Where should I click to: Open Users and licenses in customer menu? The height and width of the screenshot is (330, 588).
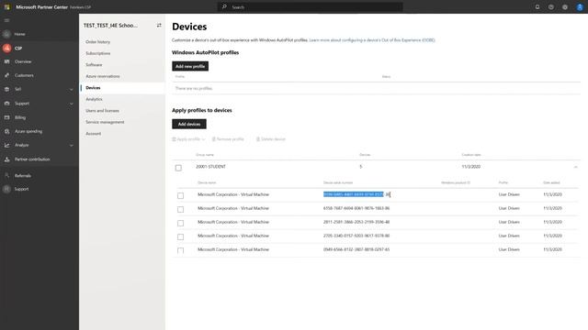point(102,111)
